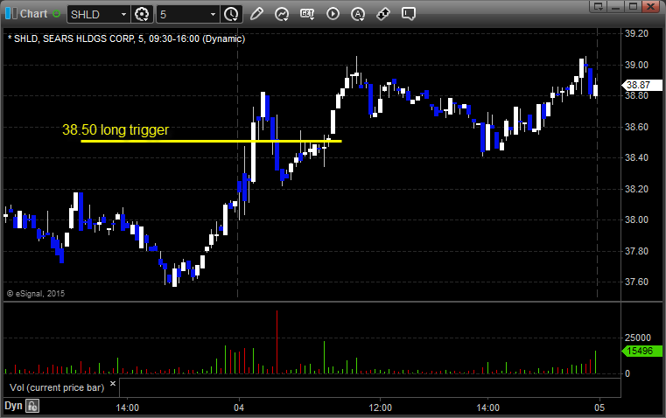Click the 37.60 price axis label

click(636, 282)
